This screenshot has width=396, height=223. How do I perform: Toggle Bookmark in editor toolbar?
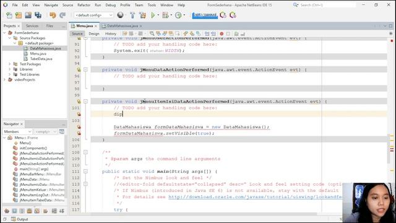(x=199, y=33)
